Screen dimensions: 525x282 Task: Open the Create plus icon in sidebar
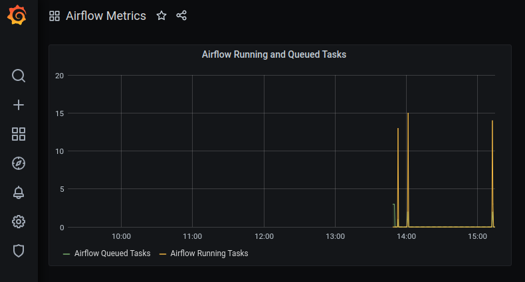[x=19, y=105]
